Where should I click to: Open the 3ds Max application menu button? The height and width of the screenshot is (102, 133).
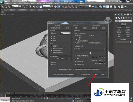(x=2, y=2)
